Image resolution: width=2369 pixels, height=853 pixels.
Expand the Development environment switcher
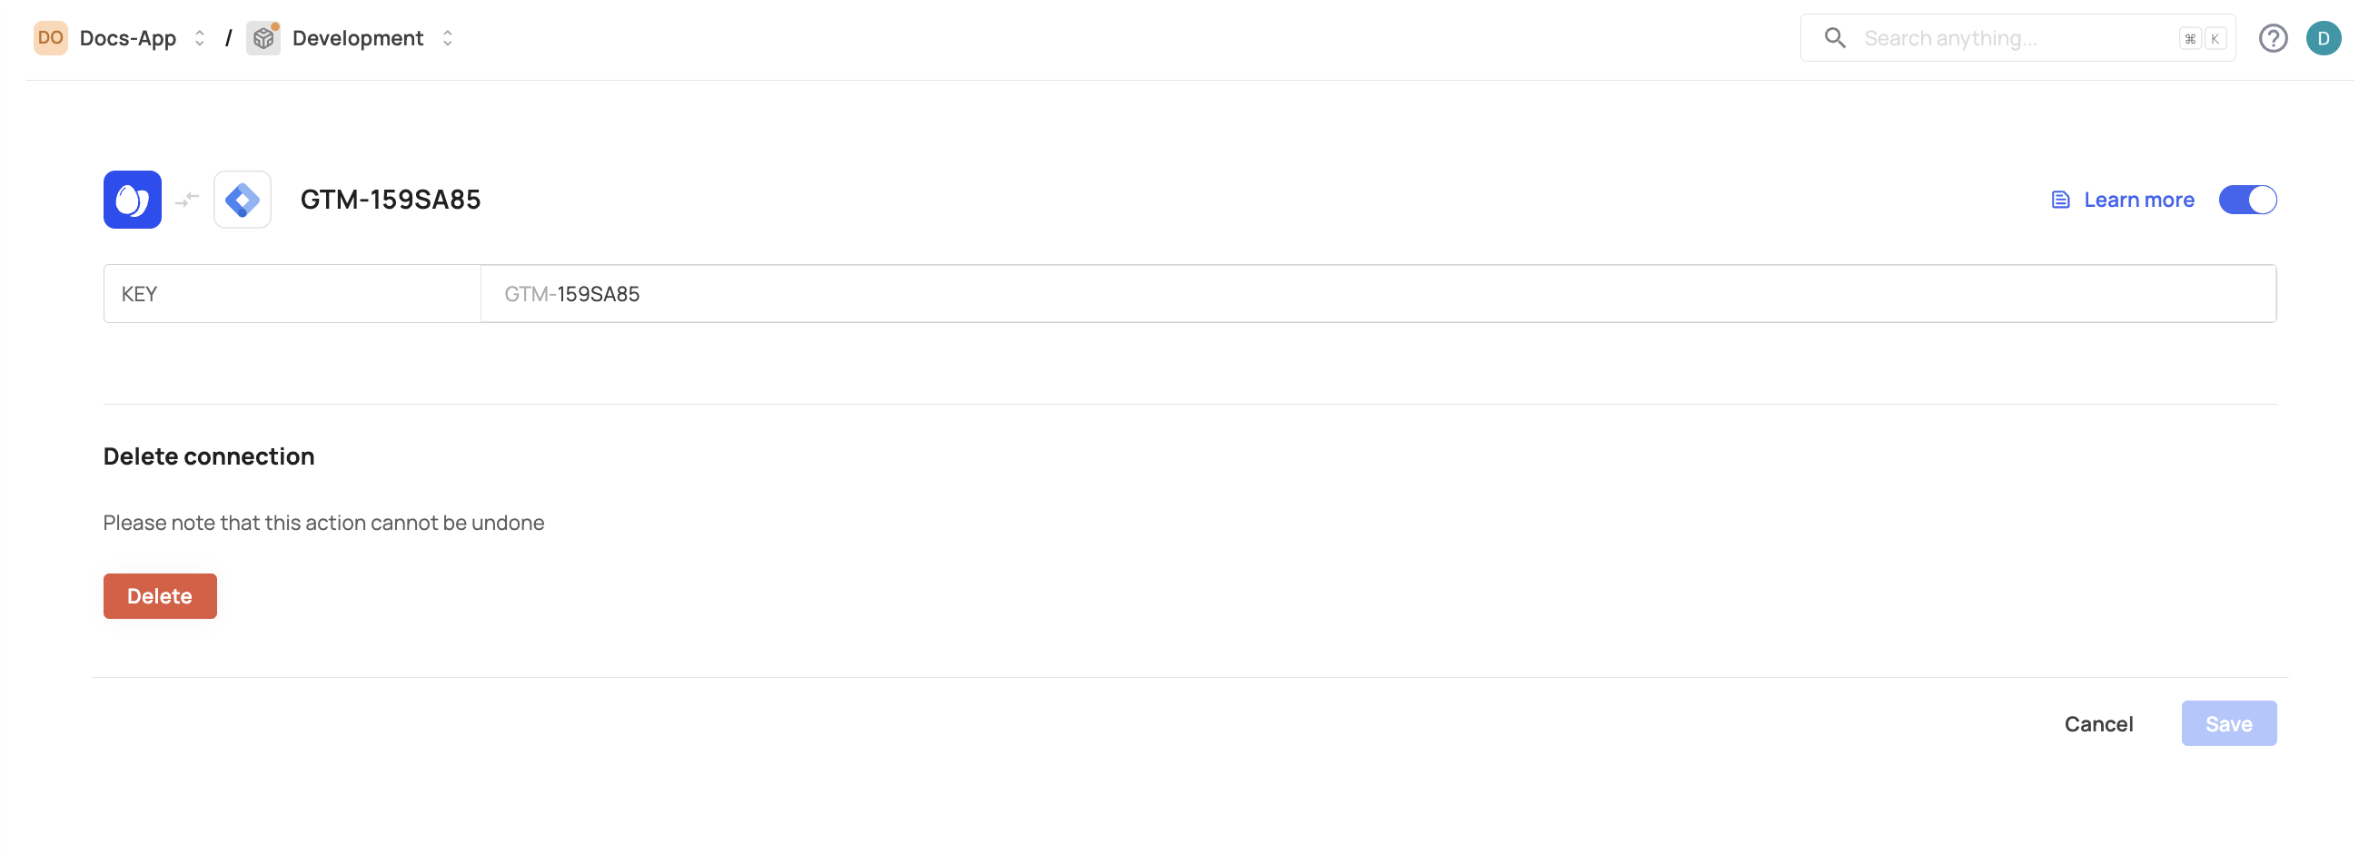448,38
